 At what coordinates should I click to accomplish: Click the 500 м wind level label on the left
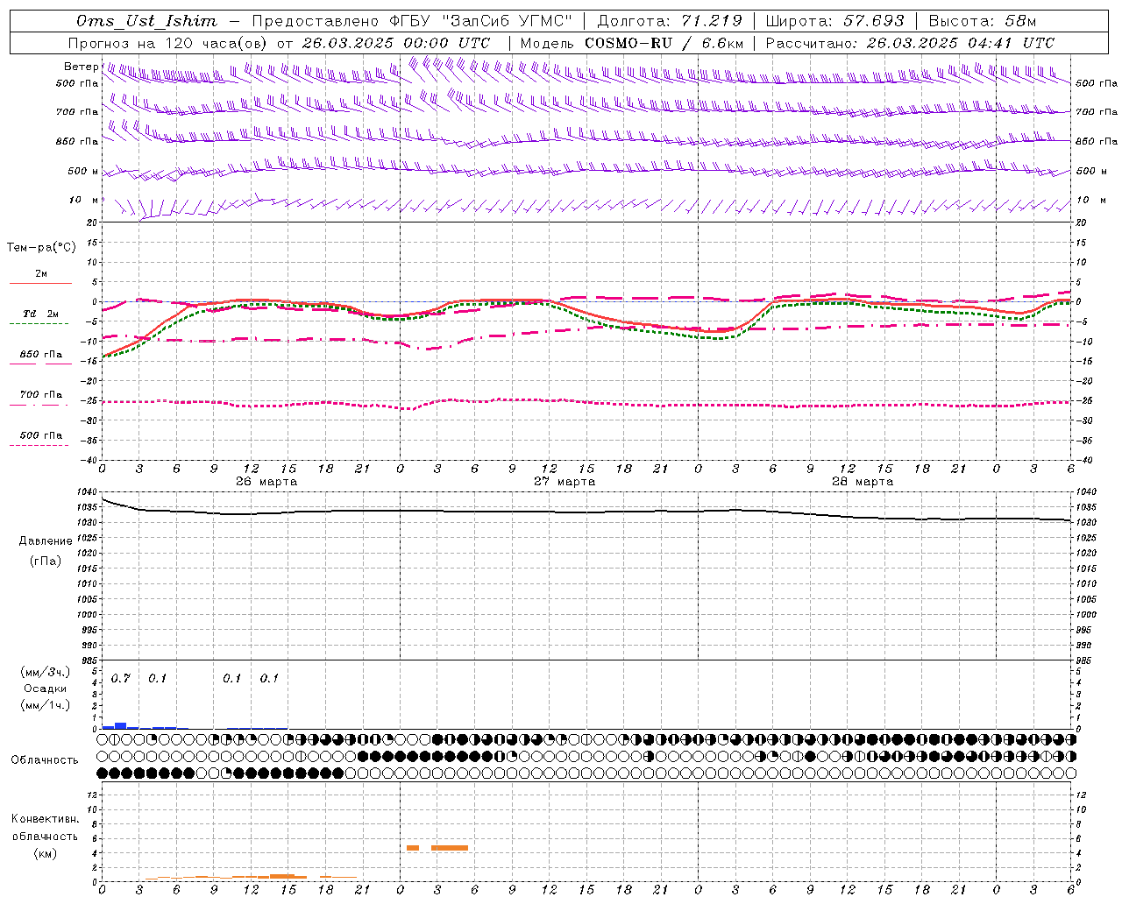[x=82, y=171]
